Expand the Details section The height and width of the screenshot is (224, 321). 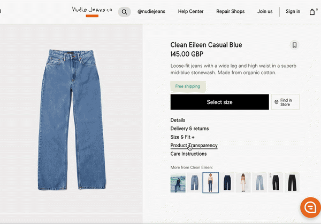(x=178, y=120)
